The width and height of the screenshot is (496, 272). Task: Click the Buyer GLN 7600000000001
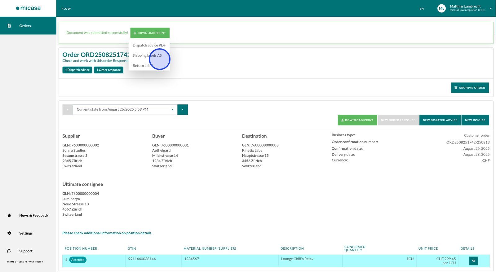pos(170,145)
